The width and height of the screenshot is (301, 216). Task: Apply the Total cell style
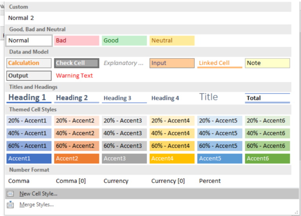267,98
